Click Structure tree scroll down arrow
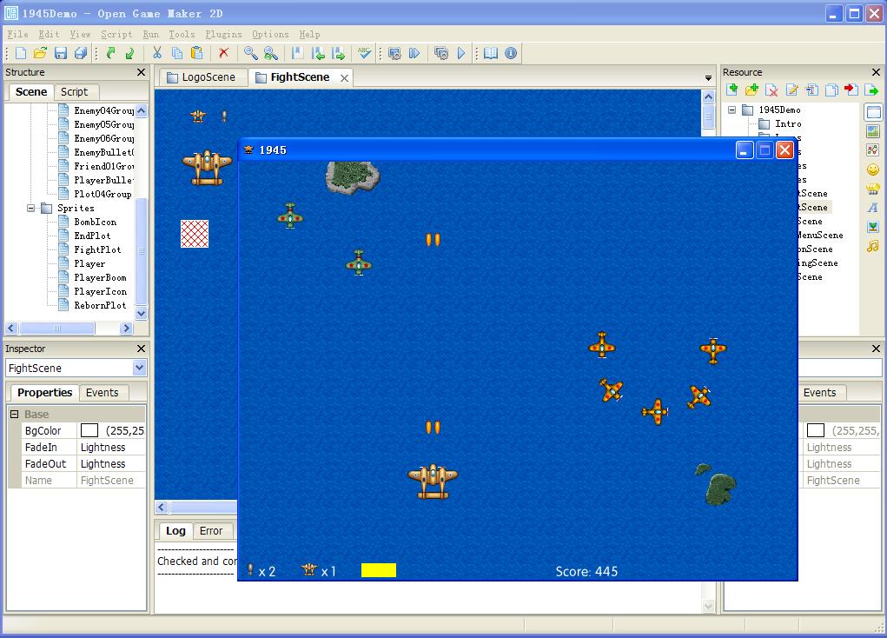The height and width of the screenshot is (638, 887). pos(142,313)
